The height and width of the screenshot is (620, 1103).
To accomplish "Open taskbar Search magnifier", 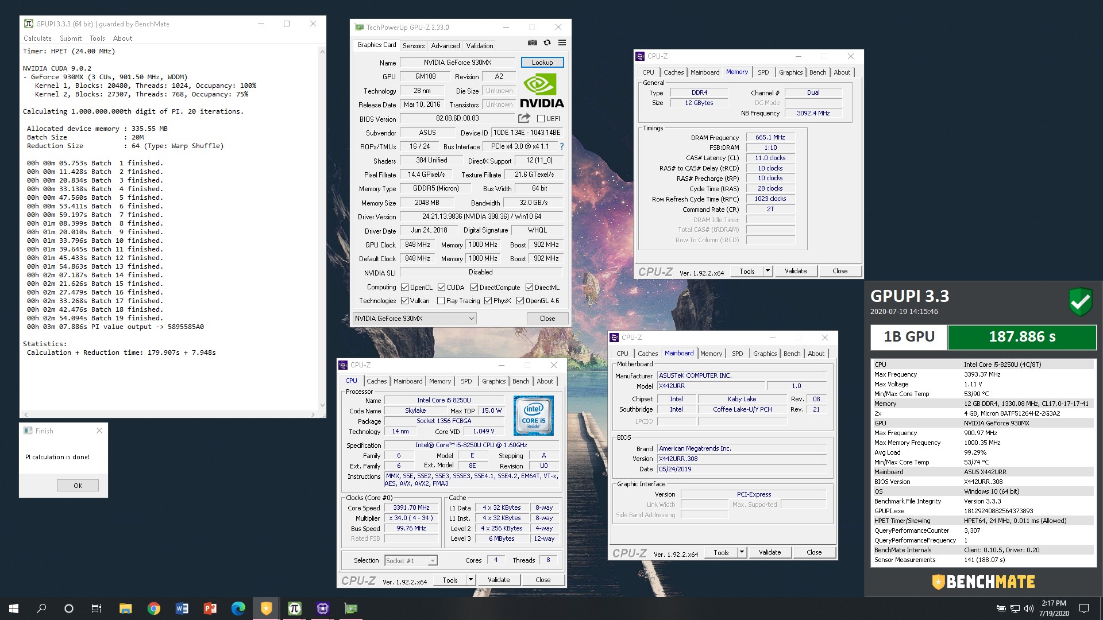I will (41, 608).
